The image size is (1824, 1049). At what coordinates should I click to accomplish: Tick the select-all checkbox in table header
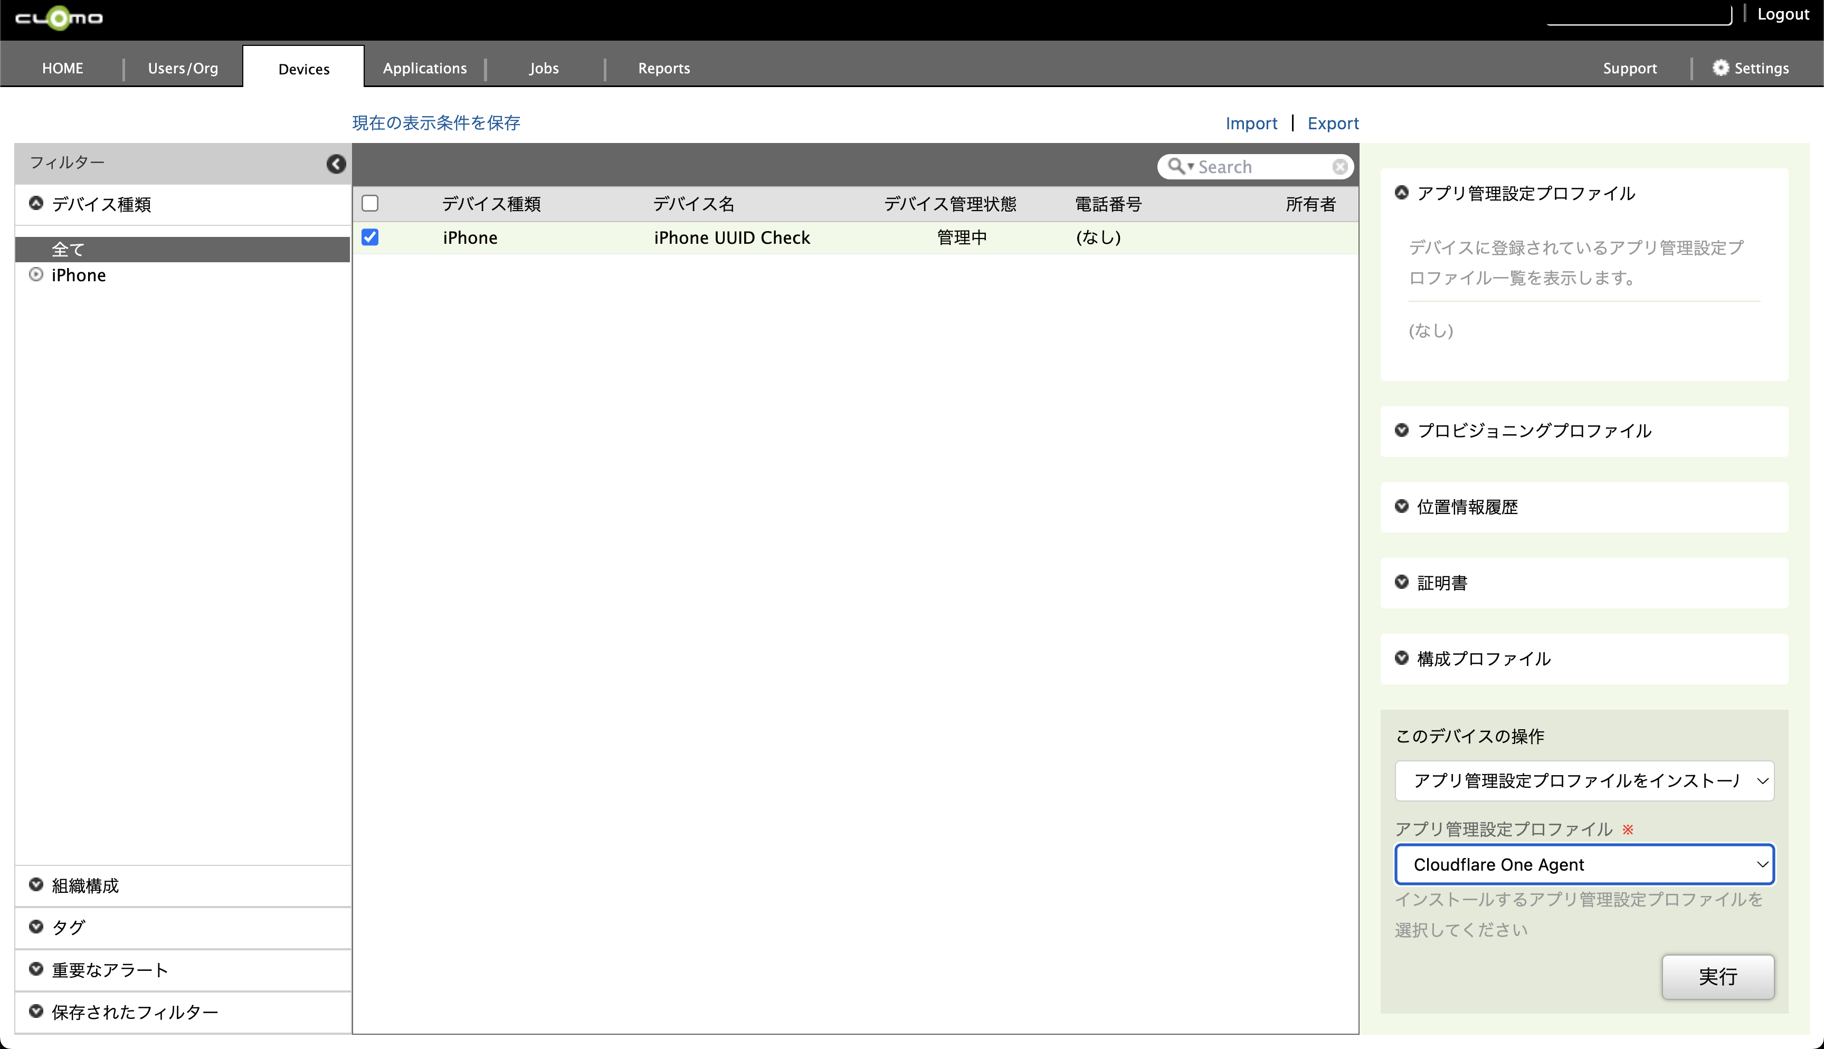tap(370, 203)
